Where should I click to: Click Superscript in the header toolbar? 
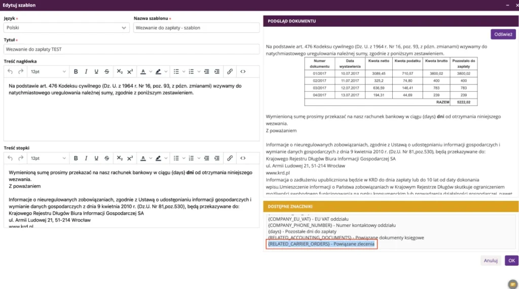130,71
